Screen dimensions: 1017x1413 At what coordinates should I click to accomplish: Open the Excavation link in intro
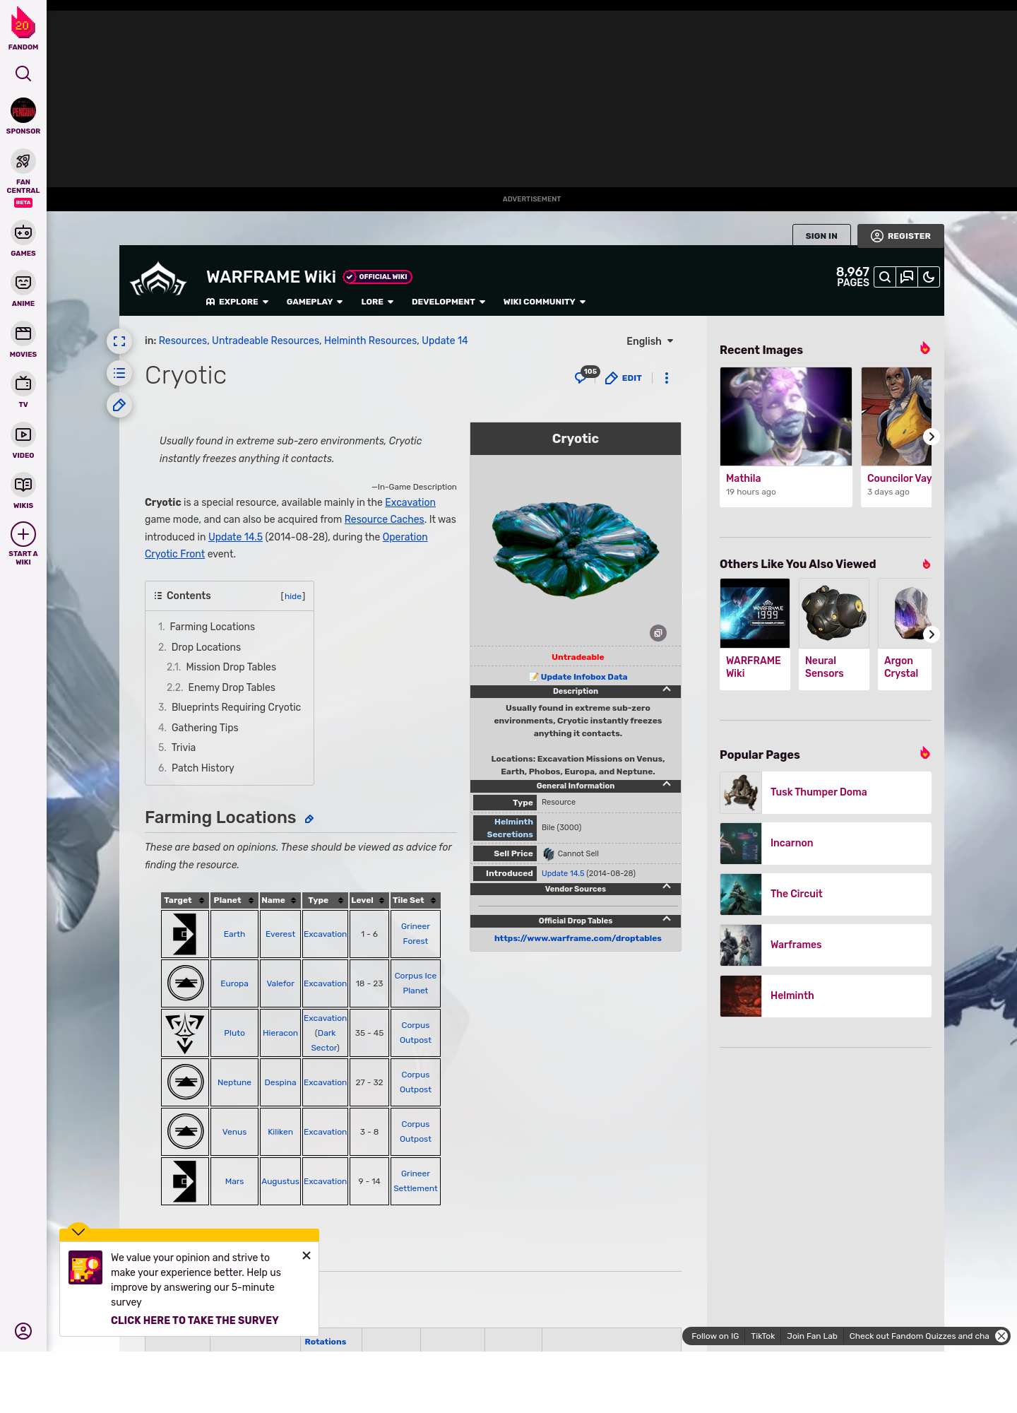tap(410, 502)
